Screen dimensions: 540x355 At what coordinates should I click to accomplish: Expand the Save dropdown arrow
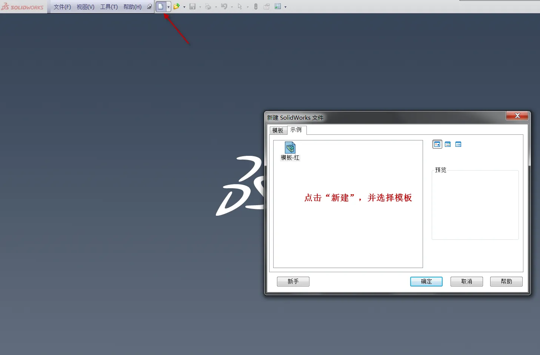[200, 7]
